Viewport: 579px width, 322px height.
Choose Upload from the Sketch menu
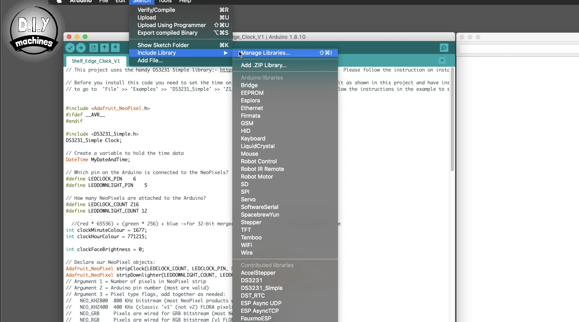tap(181, 17)
